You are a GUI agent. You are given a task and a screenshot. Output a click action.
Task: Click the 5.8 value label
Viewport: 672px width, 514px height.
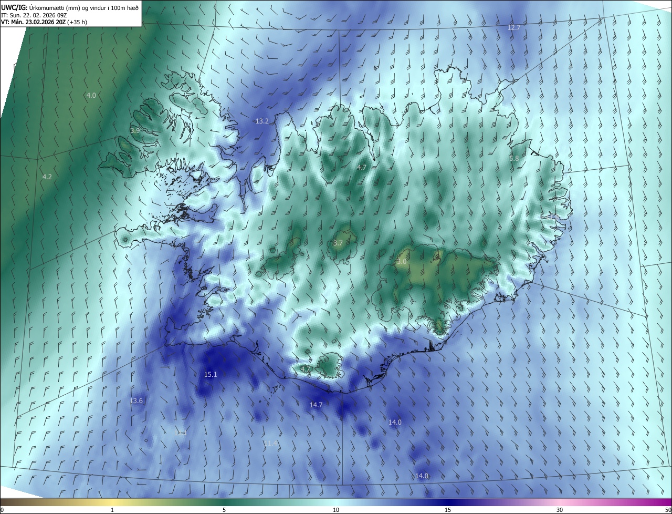(x=514, y=158)
